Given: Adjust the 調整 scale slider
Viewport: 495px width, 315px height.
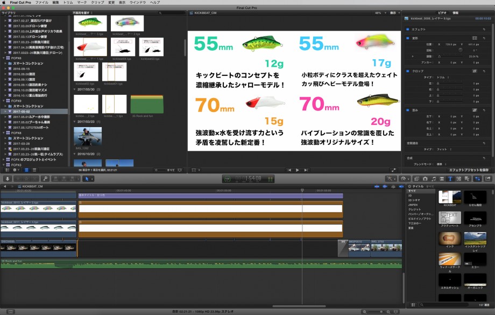Looking at the screenshot, I should 450,57.
